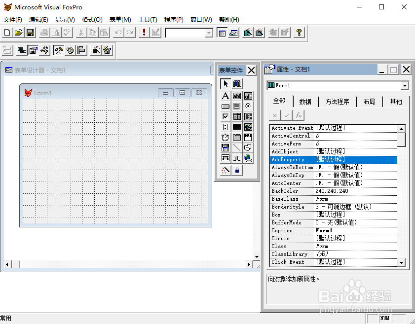Select the AlwaysOnTop property row

pyautogui.click(x=334, y=175)
